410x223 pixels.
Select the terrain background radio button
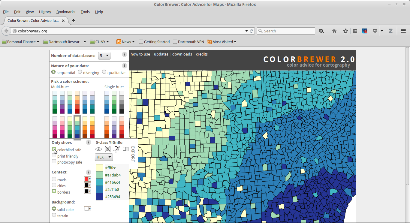click(54, 215)
